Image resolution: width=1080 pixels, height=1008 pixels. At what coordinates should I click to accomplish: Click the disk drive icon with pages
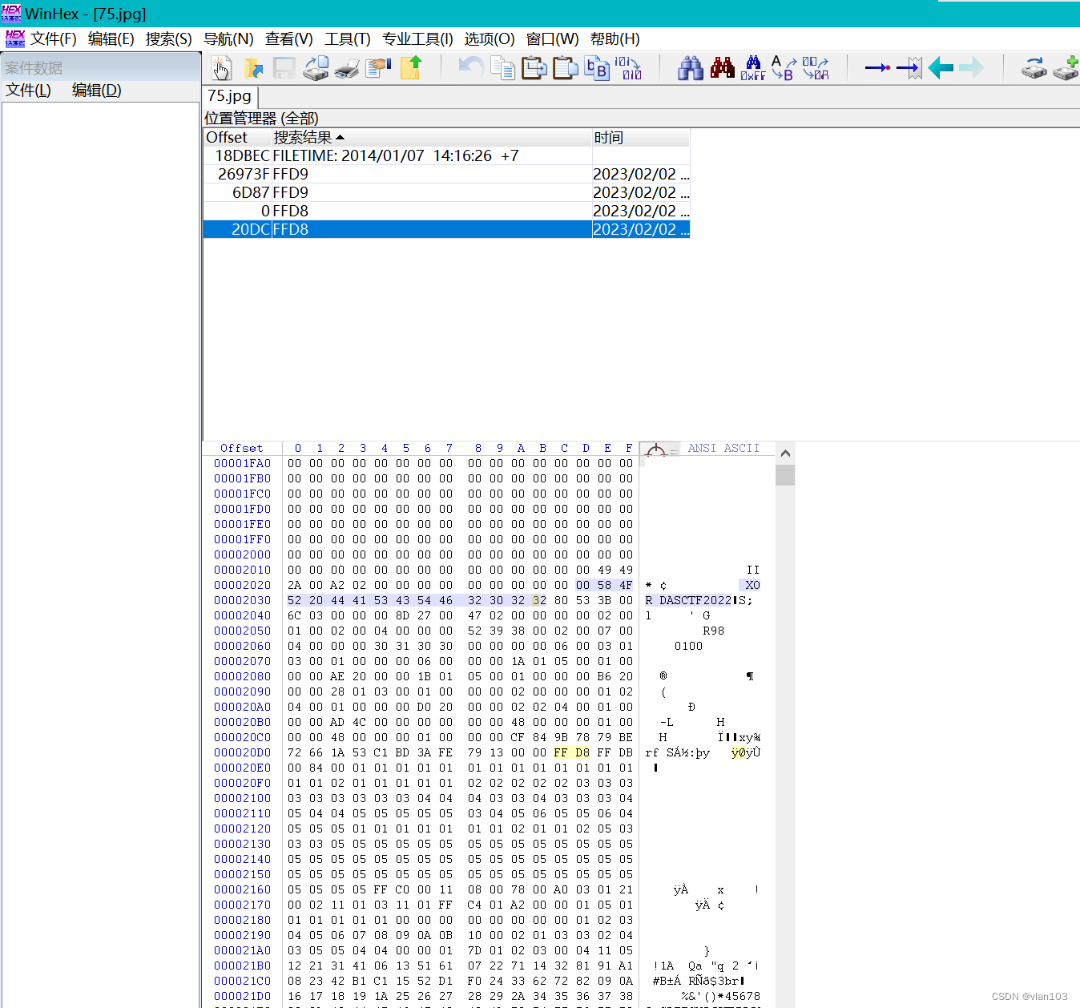tap(316, 68)
